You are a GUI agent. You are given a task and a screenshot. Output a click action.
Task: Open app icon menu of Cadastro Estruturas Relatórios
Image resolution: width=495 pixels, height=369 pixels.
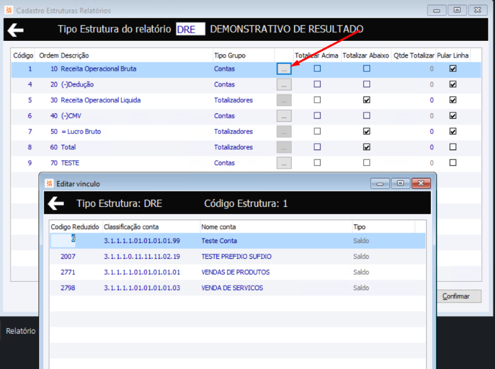coord(9,10)
